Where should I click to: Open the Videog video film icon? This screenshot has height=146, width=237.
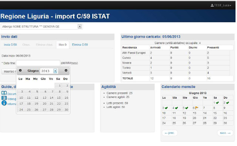4,98
